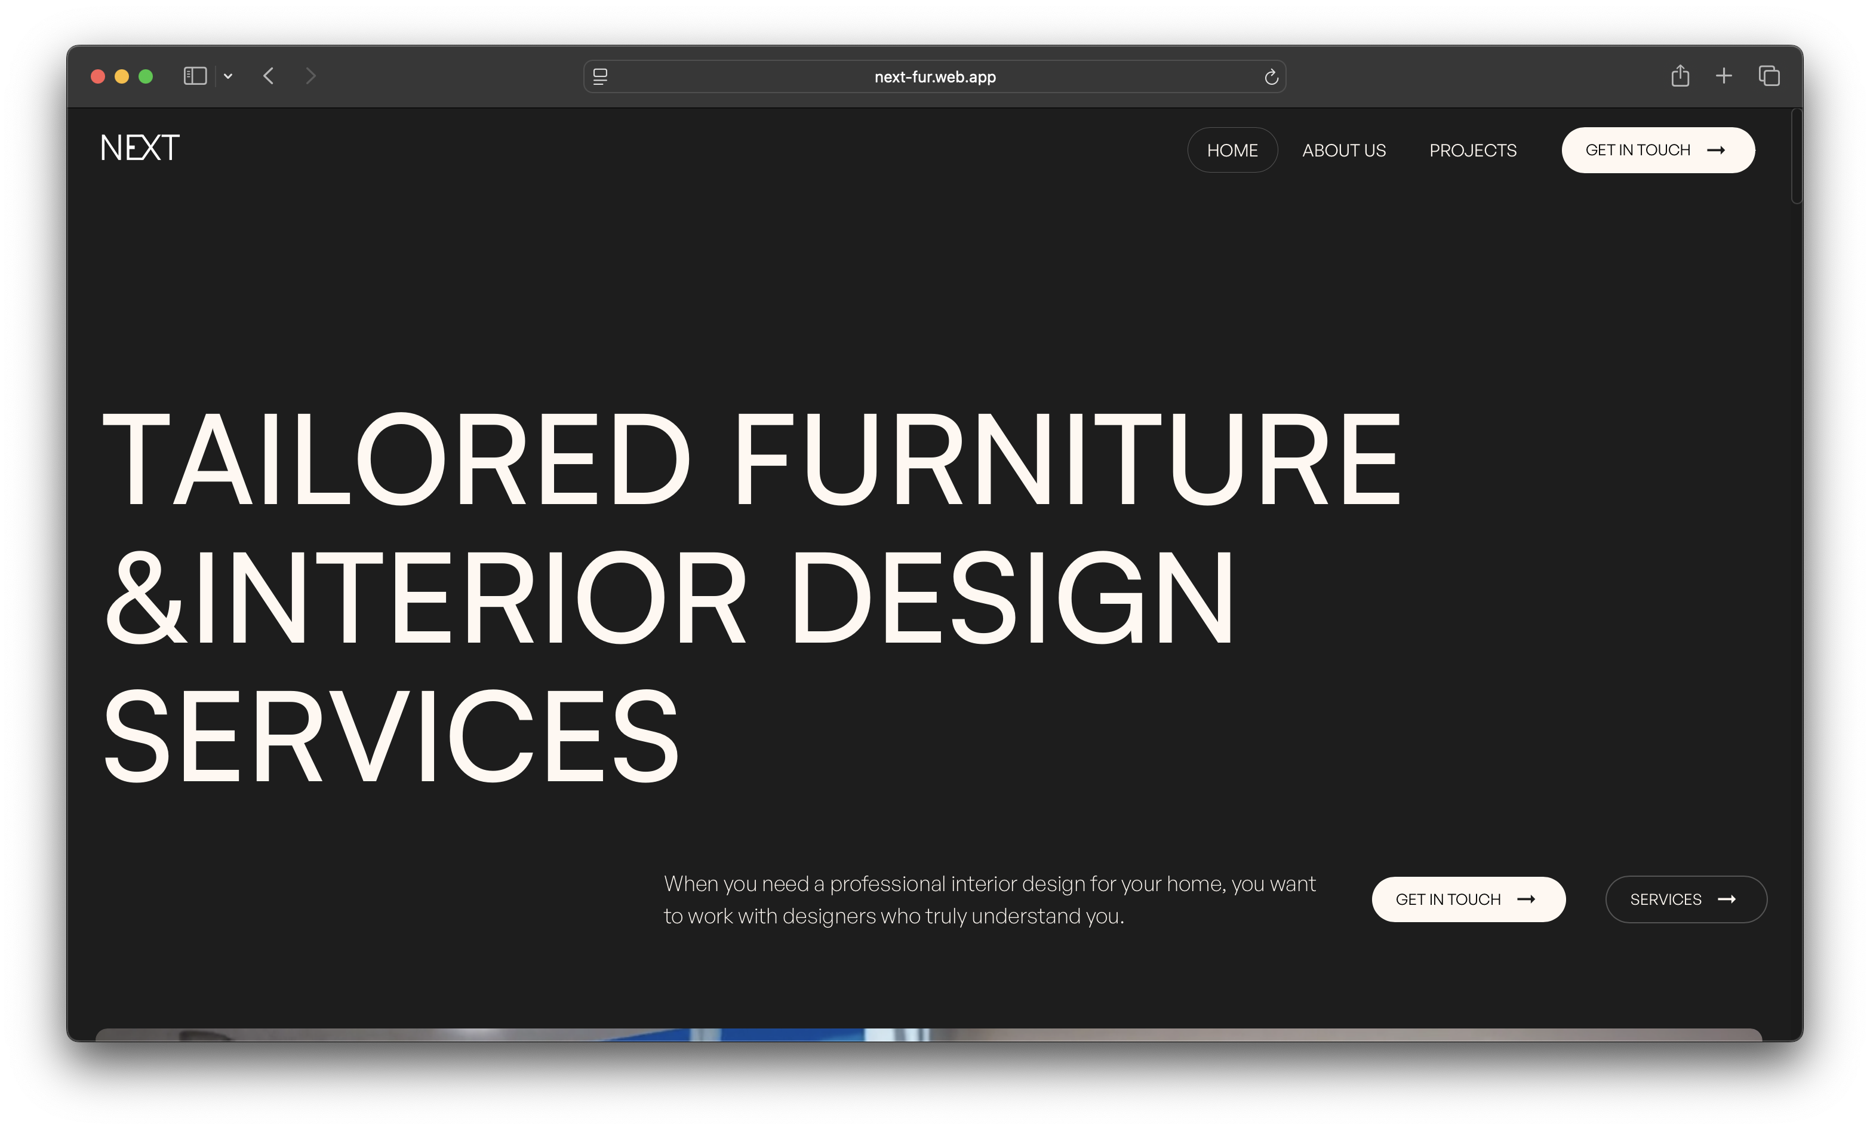The height and width of the screenshot is (1130, 1870).
Task: Close the window with the red button
Action: pos(98,76)
